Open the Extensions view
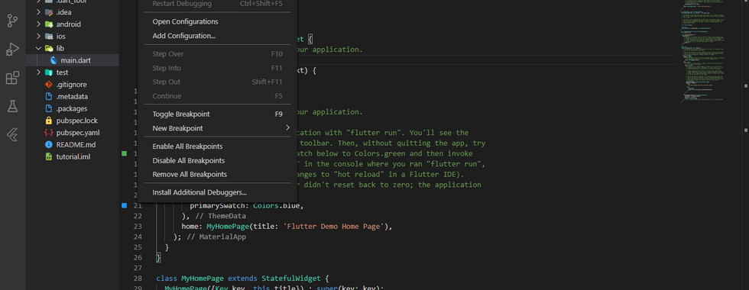 click(x=12, y=78)
